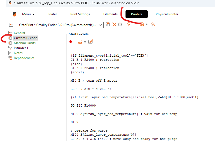The image size is (215, 141).
Task: Click the orange question mark help icon
Action: (129, 25)
